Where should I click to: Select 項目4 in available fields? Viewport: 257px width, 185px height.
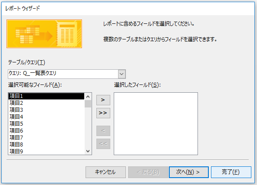pos(46,117)
